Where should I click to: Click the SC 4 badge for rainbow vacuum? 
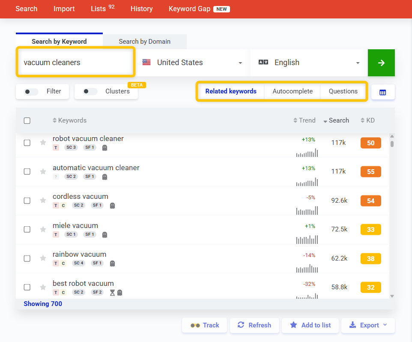tap(78, 263)
